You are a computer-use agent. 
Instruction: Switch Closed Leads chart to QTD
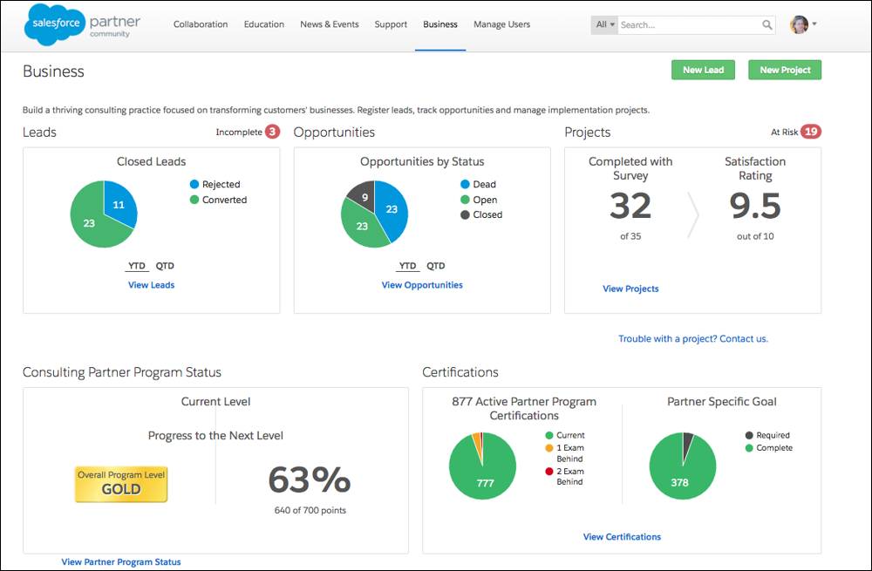(165, 266)
